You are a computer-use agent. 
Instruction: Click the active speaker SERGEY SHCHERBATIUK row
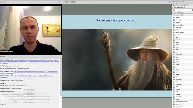click(182, 5)
